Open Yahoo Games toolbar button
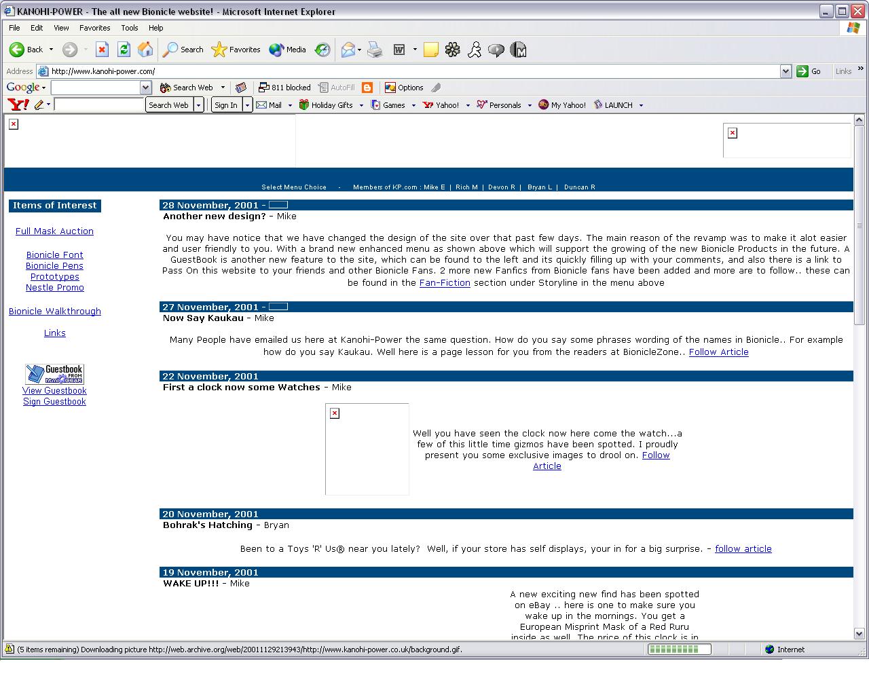 [x=388, y=105]
